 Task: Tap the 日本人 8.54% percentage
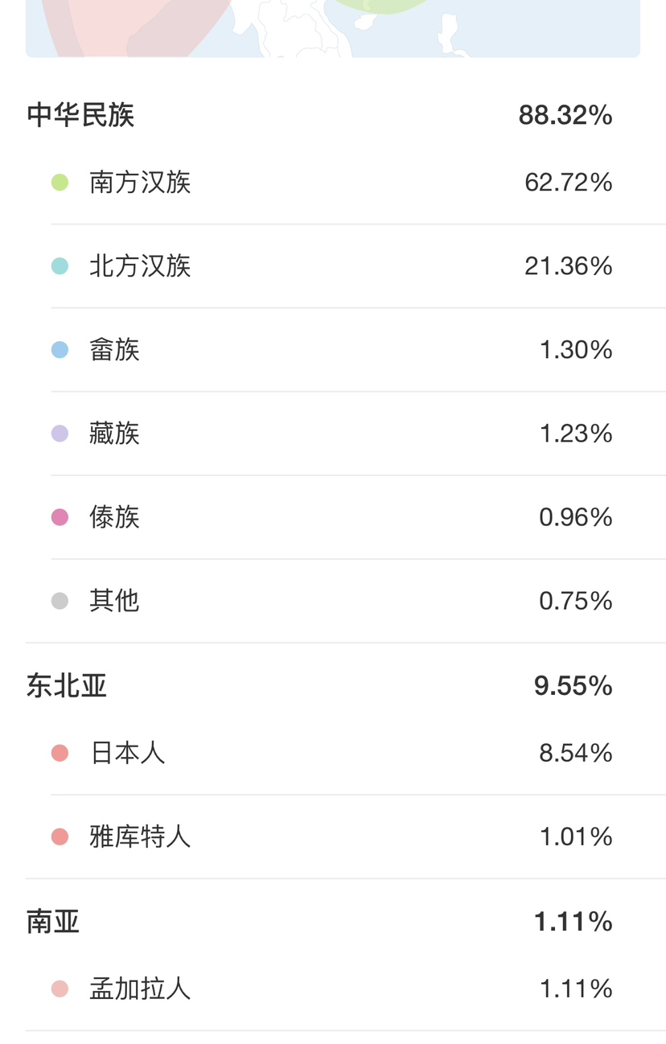point(576,753)
